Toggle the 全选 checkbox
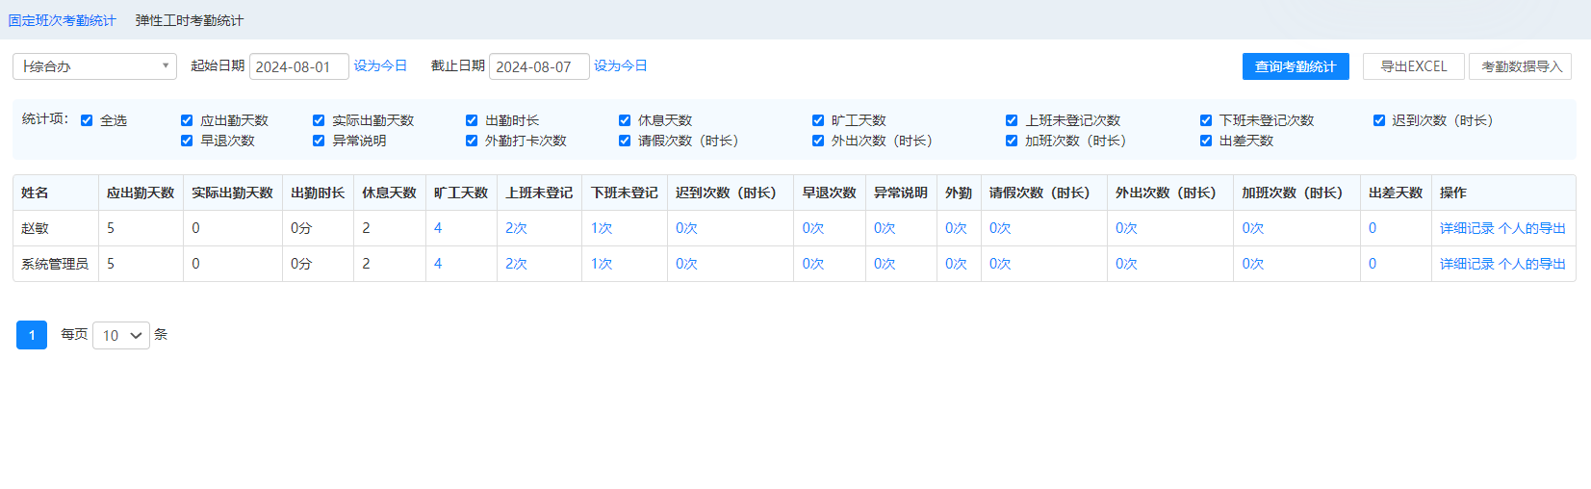The height and width of the screenshot is (489, 1591). coord(87,120)
